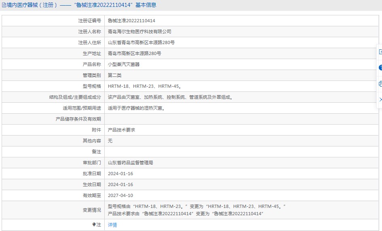Click the 型号规格 label
The width and height of the screenshot is (382, 231).
pyautogui.click(x=92, y=86)
